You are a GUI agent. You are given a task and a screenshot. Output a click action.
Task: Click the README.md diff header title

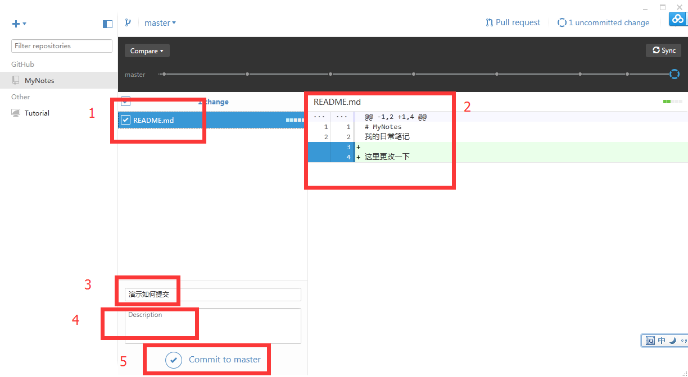pyautogui.click(x=337, y=102)
